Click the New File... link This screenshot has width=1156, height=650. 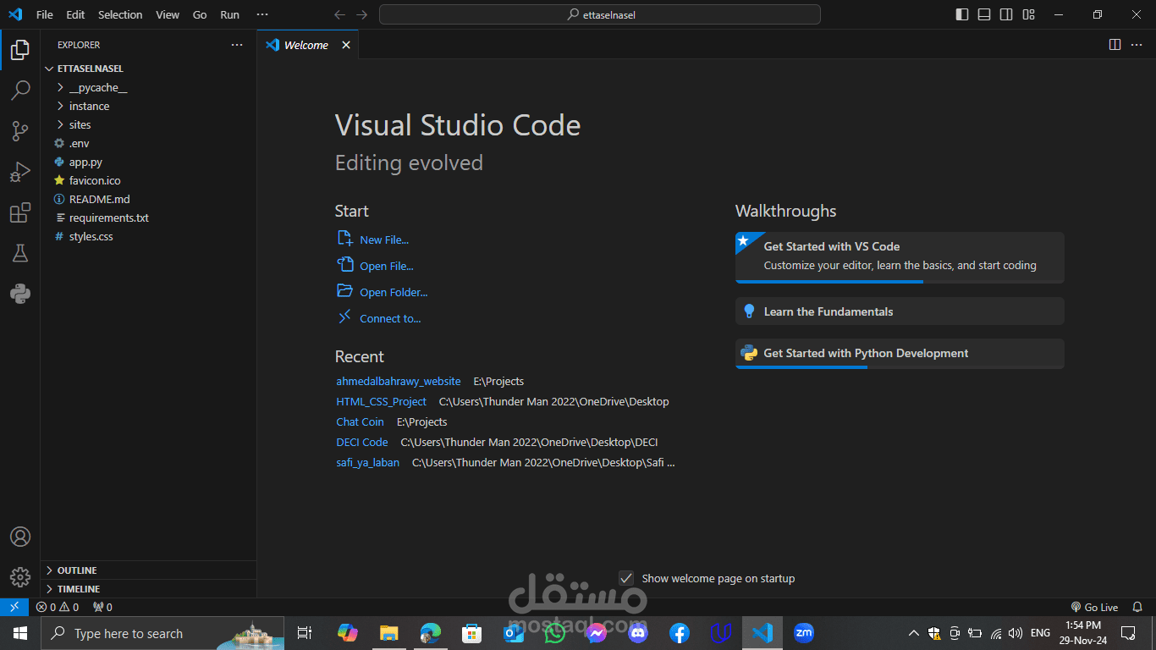[x=373, y=240]
